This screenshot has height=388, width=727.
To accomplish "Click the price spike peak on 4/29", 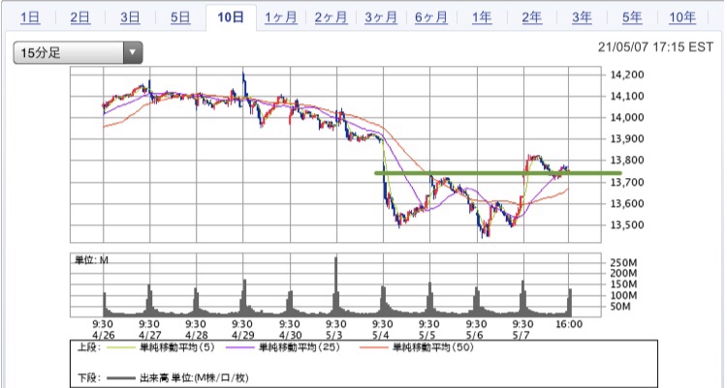I will coord(243,75).
